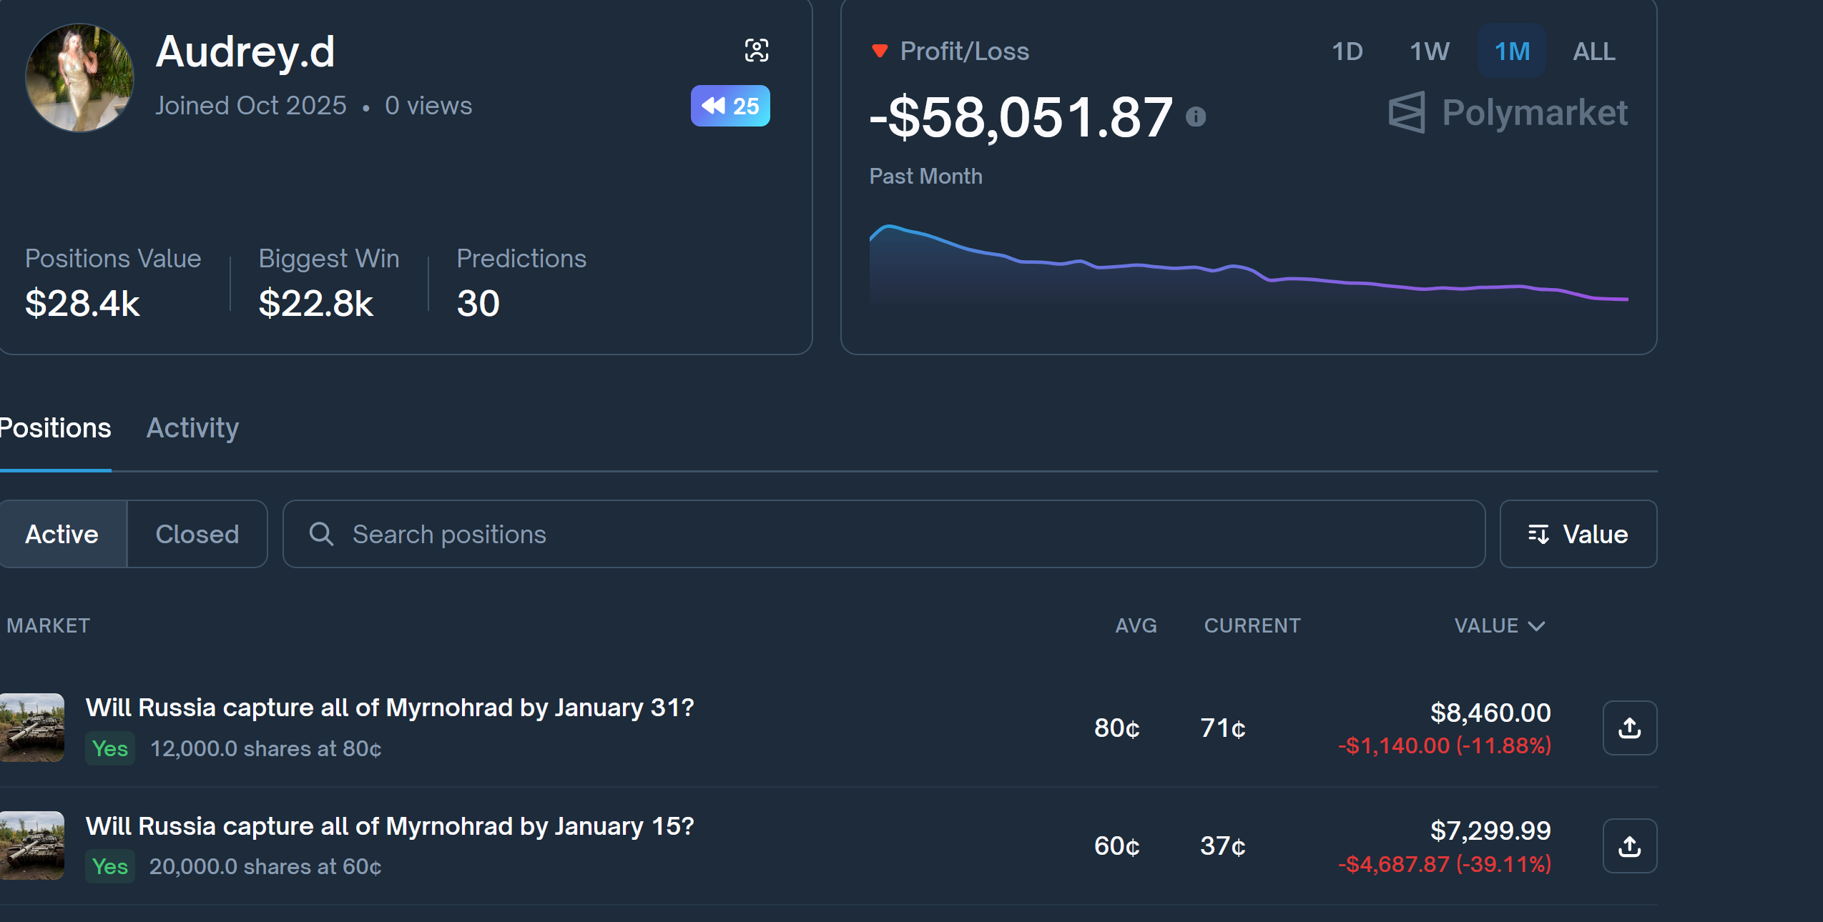Click into the Search positions field
The width and height of the screenshot is (1823, 922).
coord(858,534)
